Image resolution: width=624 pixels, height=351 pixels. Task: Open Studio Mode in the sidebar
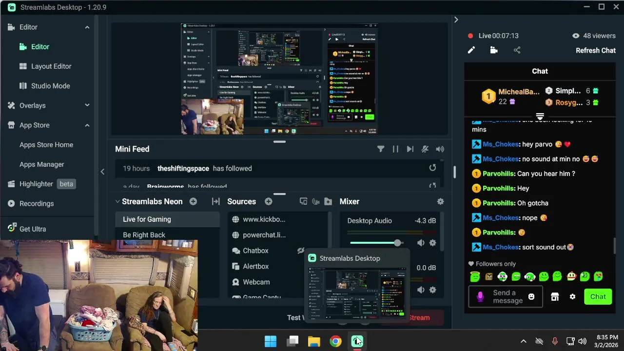51,86
